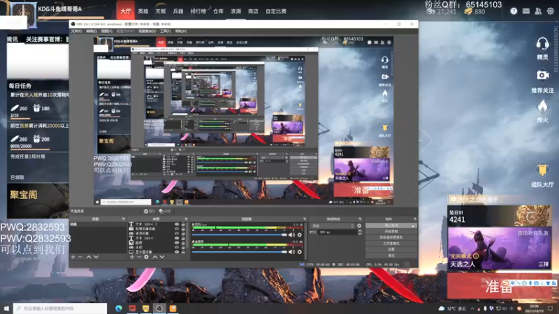Step transition duration 300 ms spinner
559x314 pixels.
(x=359, y=232)
